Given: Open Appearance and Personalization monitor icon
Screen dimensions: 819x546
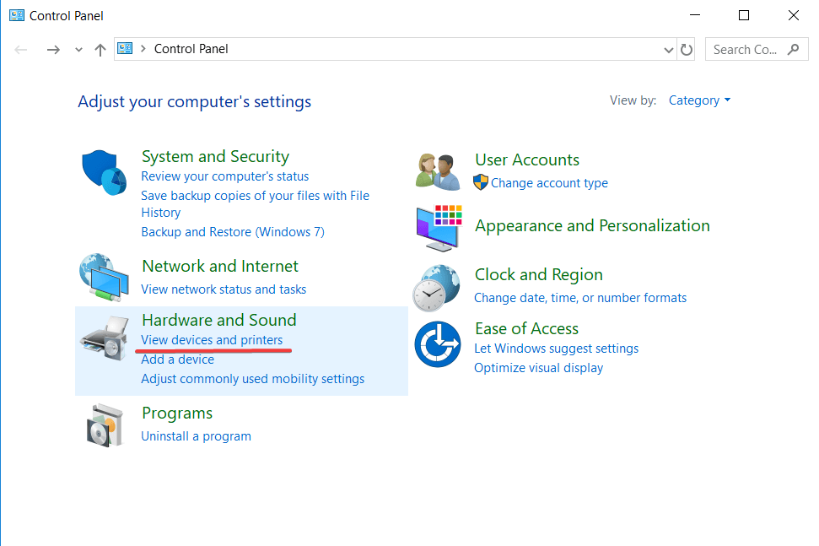Looking at the screenshot, I should 438,227.
